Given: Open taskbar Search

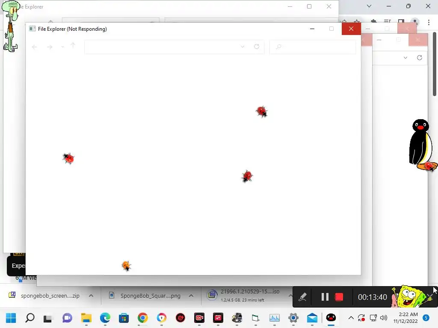Looking at the screenshot, I should 30,318.
